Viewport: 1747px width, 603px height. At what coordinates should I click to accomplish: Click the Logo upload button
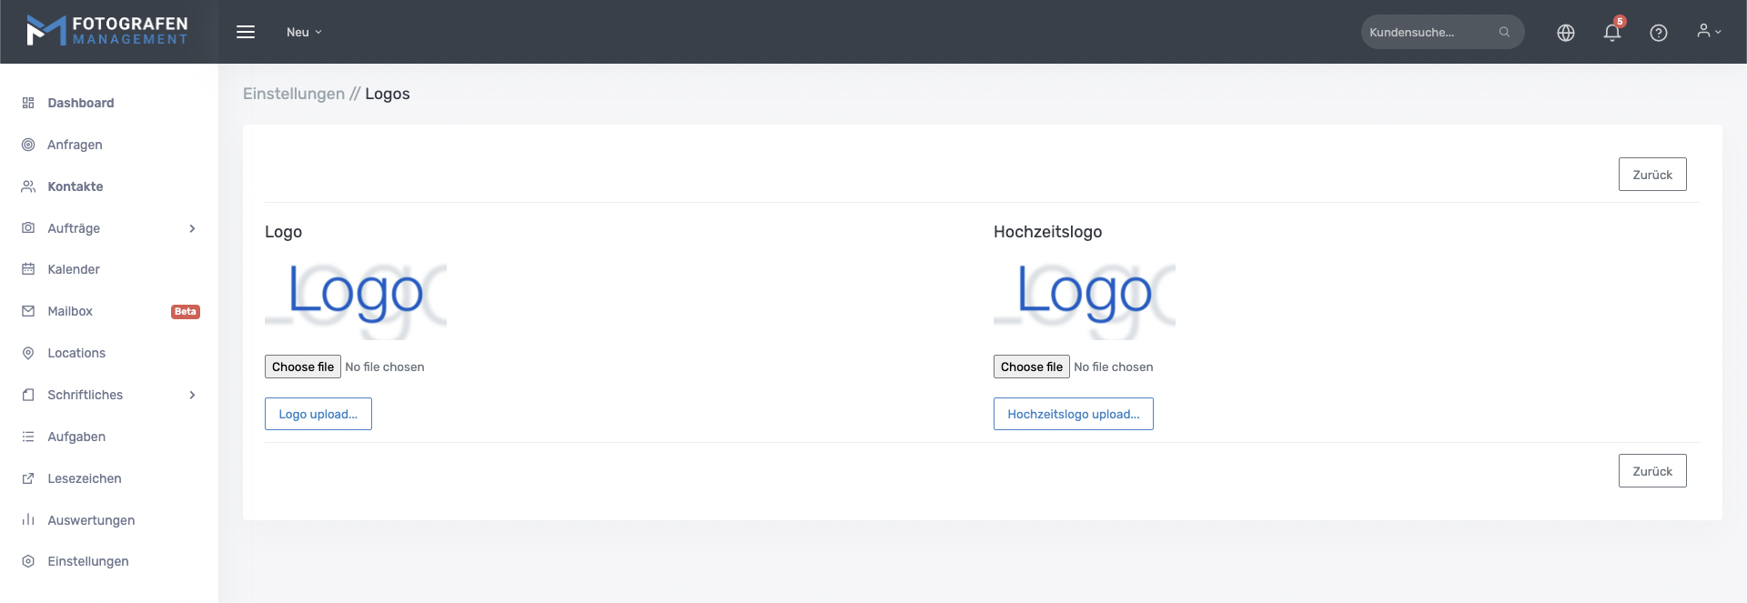pos(318,414)
